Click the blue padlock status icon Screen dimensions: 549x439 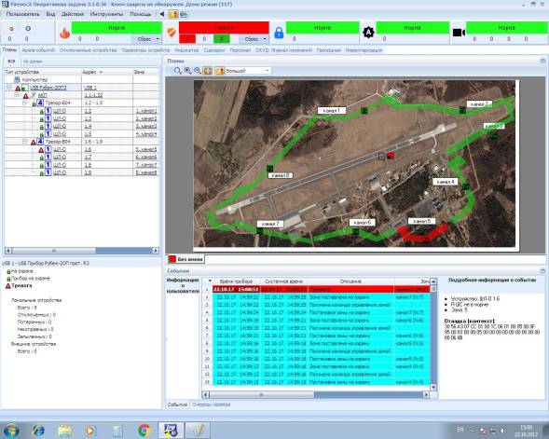pyautogui.click(x=279, y=33)
